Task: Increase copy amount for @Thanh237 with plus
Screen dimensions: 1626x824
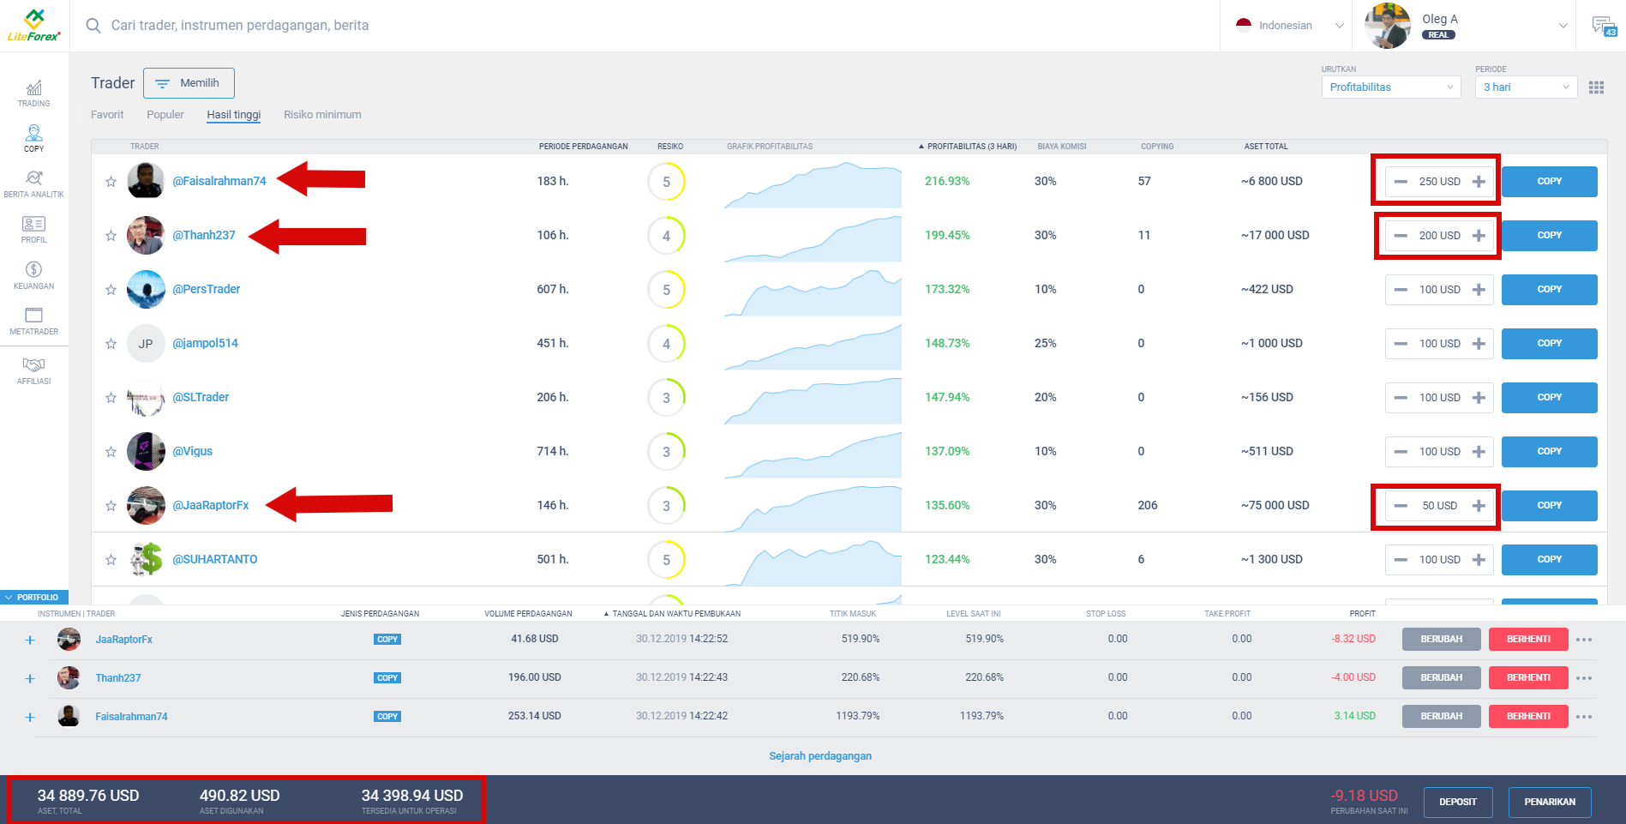Action: coord(1478,235)
